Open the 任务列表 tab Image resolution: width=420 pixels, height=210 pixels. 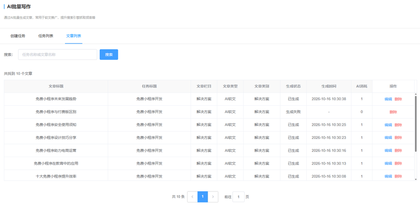(x=46, y=36)
